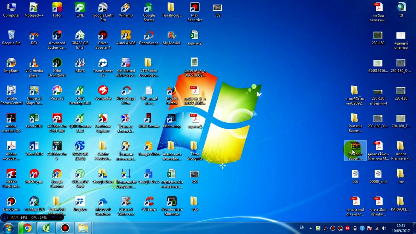Launch Google Chrome desktop shortcut
This screenshot has width=416, height=234.
click(57, 178)
